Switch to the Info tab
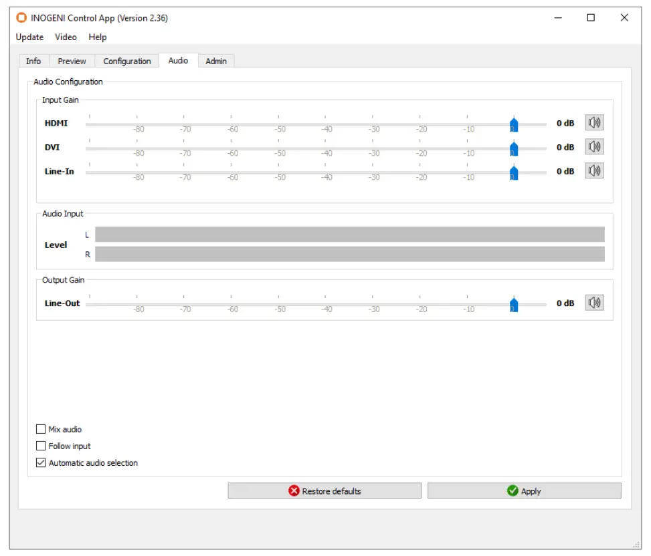651x556 pixels. point(33,61)
